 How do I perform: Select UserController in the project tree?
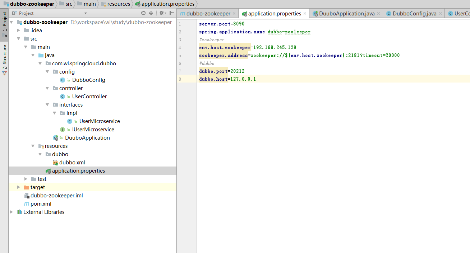[89, 97]
